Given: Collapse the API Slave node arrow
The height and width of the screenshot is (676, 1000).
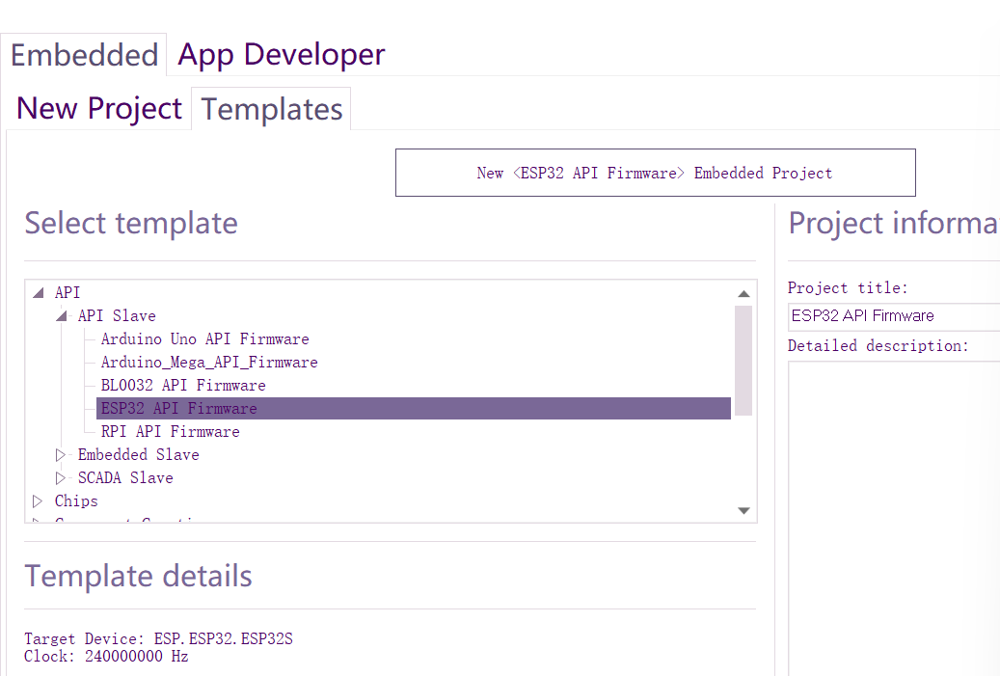Looking at the screenshot, I should (x=61, y=315).
